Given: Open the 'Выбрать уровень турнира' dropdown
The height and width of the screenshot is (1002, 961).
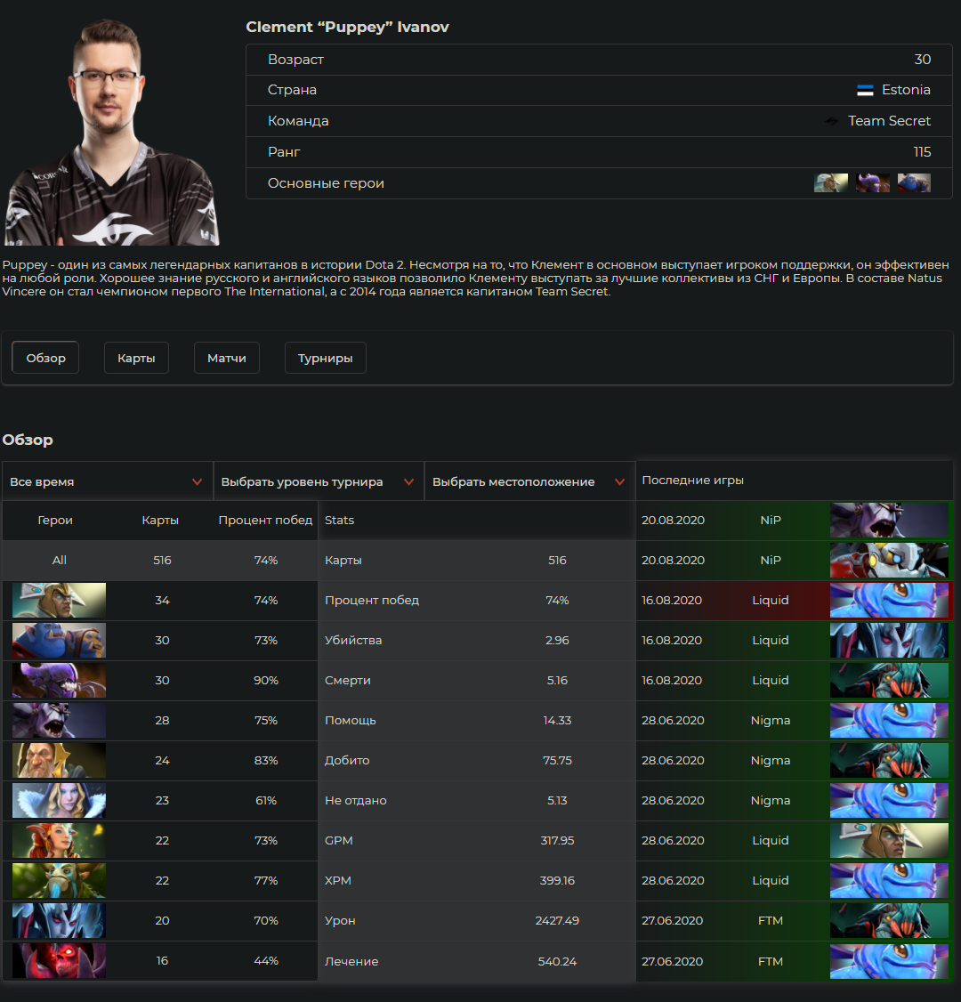Looking at the screenshot, I should coord(319,481).
